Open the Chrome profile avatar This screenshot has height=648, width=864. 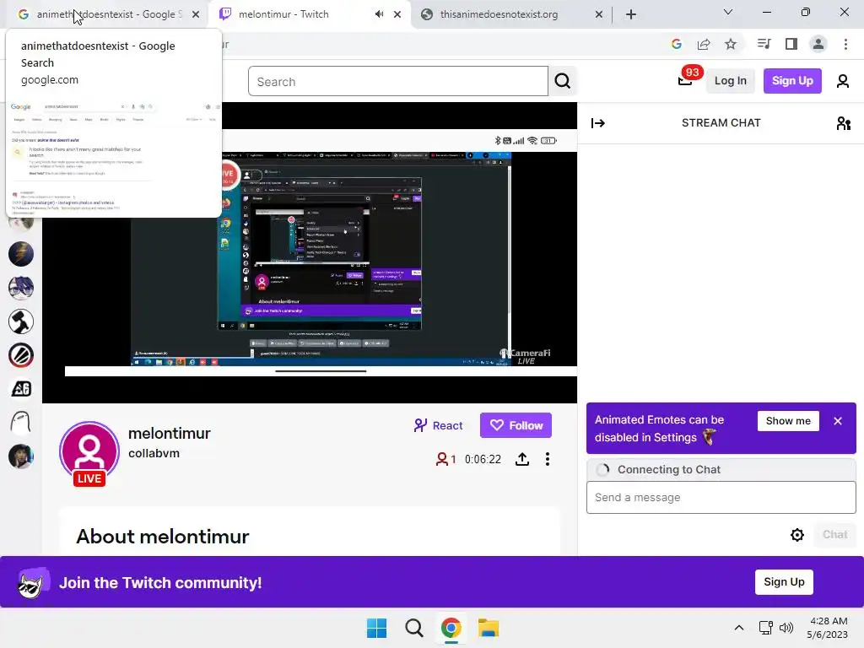pyautogui.click(x=818, y=44)
